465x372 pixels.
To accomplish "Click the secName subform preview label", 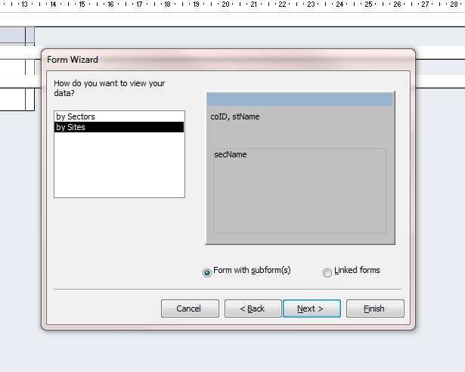I will tap(231, 154).
